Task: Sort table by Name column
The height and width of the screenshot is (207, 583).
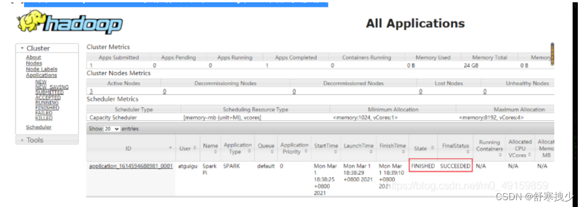Action: click(x=210, y=148)
